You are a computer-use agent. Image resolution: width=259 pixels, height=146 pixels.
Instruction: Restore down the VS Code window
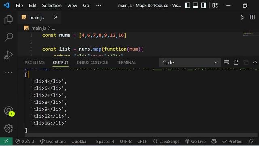pos(245,6)
